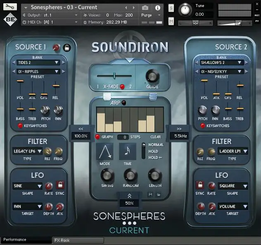Image resolution: width=261 pixels, height=245 pixels.
Task: Toggle the Solo S button
Action: 171,8
